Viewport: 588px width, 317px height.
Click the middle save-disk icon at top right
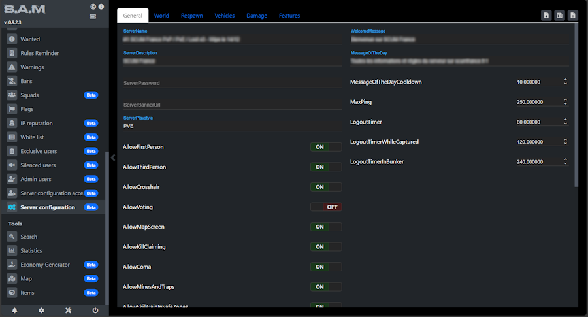[x=559, y=15]
